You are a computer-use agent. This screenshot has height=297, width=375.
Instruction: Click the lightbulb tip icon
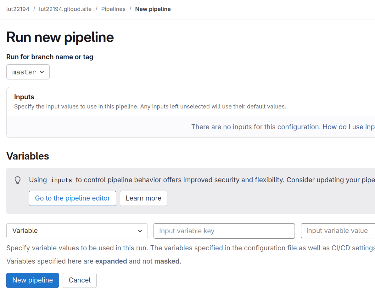(18, 180)
